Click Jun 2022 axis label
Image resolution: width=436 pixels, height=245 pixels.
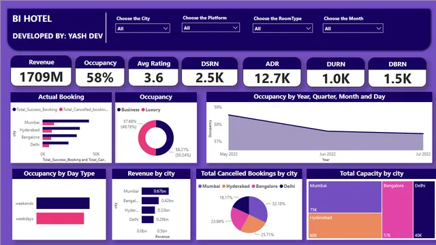click(328, 154)
